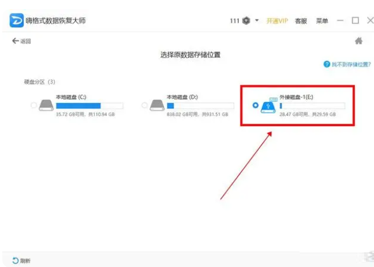Click the home icon
The image size is (374, 267).
coord(359,41)
